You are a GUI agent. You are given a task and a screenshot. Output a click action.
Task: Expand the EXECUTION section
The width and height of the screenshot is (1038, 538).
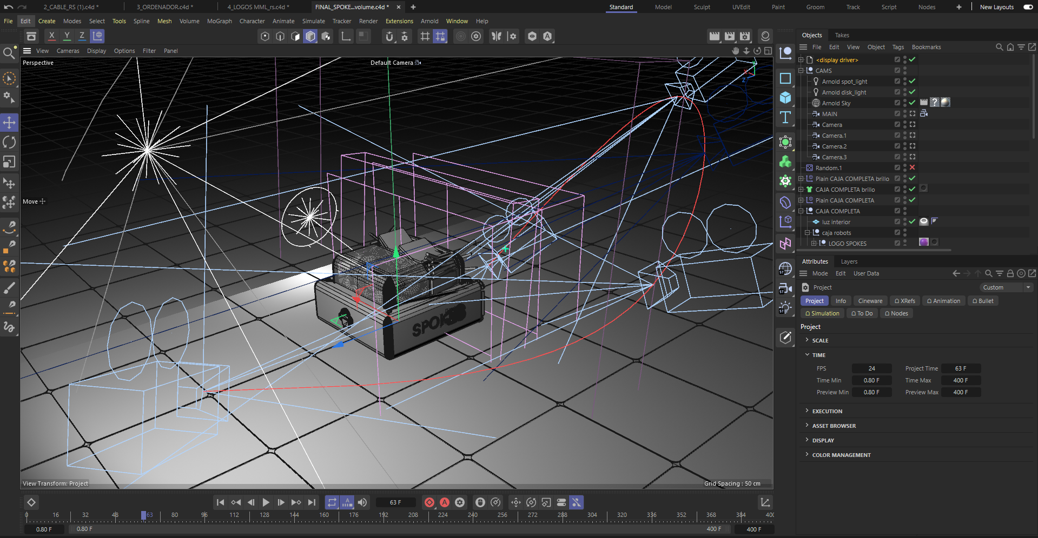827,411
